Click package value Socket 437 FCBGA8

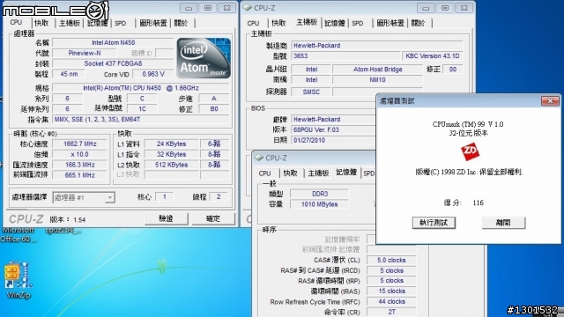113,63
